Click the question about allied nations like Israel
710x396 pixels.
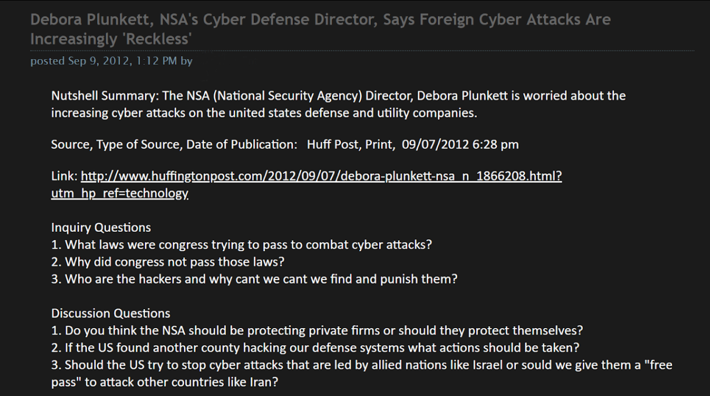[x=361, y=365]
